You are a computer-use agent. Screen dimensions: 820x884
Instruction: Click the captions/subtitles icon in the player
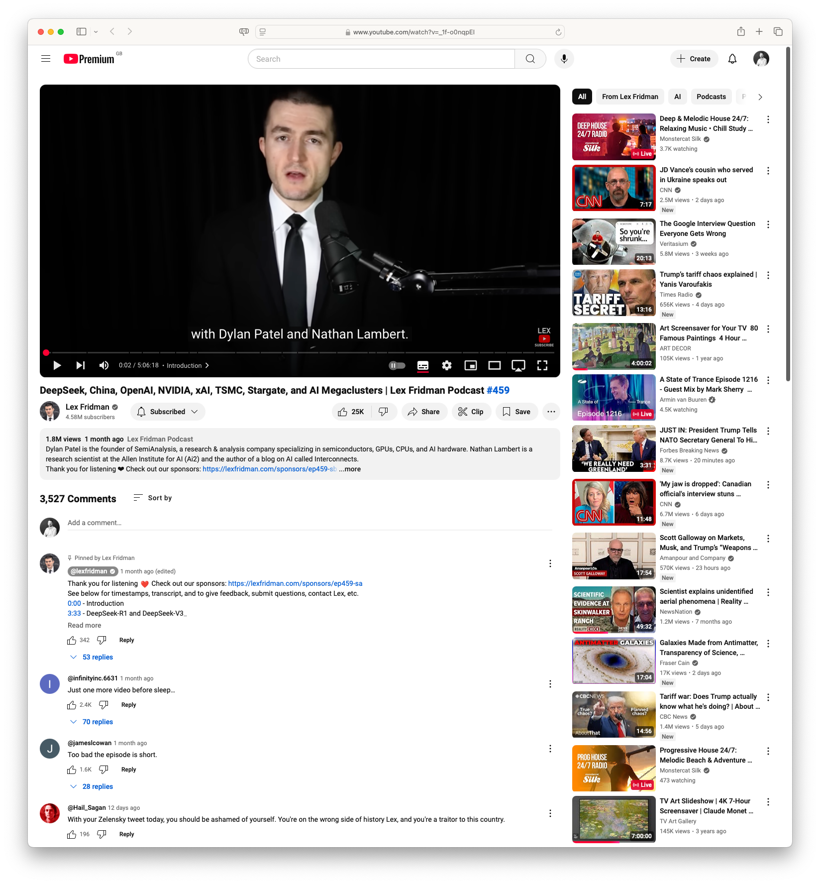pyautogui.click(x=422, y=365)
